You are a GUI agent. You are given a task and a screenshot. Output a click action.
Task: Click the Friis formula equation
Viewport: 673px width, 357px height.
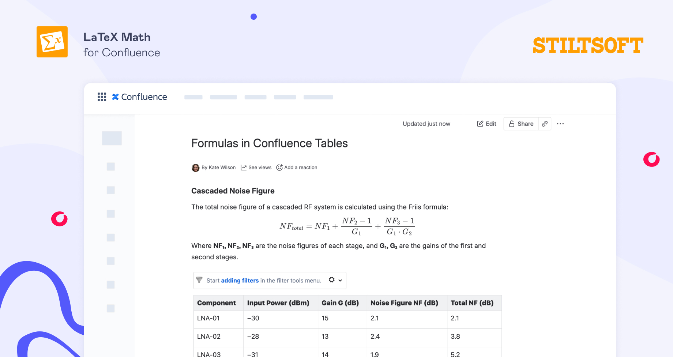[x=347, y=226]
